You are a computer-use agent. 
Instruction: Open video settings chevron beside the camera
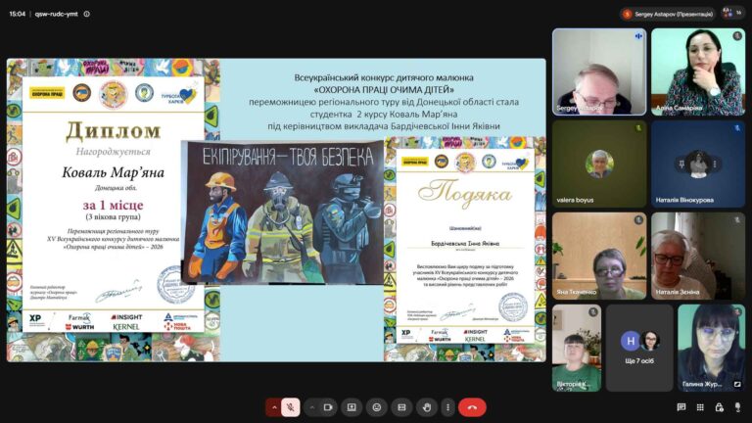pos(311,407)
